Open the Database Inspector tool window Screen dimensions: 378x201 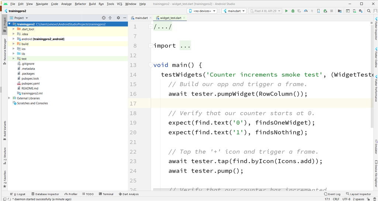pyautogui.click(x=45, y=194)
